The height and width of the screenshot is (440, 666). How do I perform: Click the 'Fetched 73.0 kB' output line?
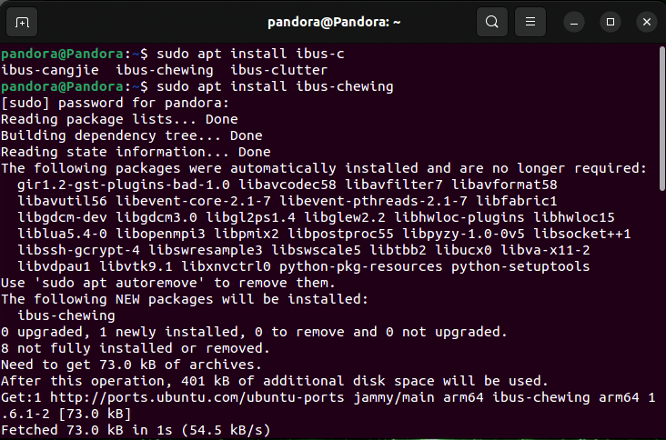(136, 430)
